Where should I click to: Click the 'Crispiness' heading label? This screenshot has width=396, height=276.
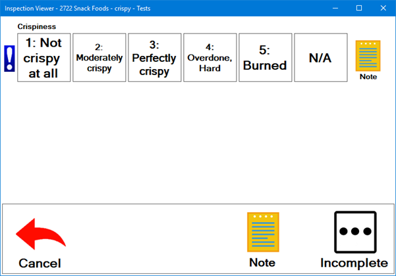click(x=37, y=27)
